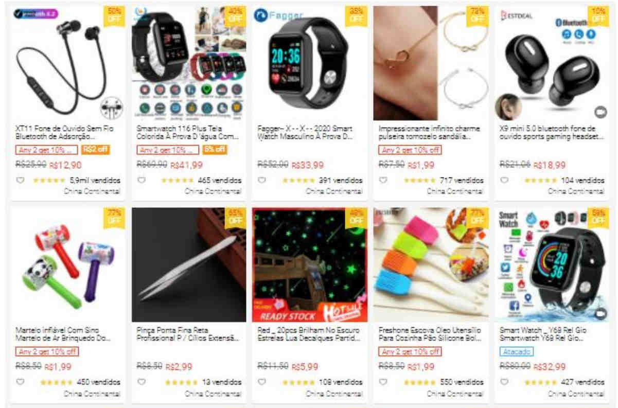The height and width of the screenshot is (408, 618).
Task: Click the Atacado tag on Y68 watch
Action: [x=516, y=352]
